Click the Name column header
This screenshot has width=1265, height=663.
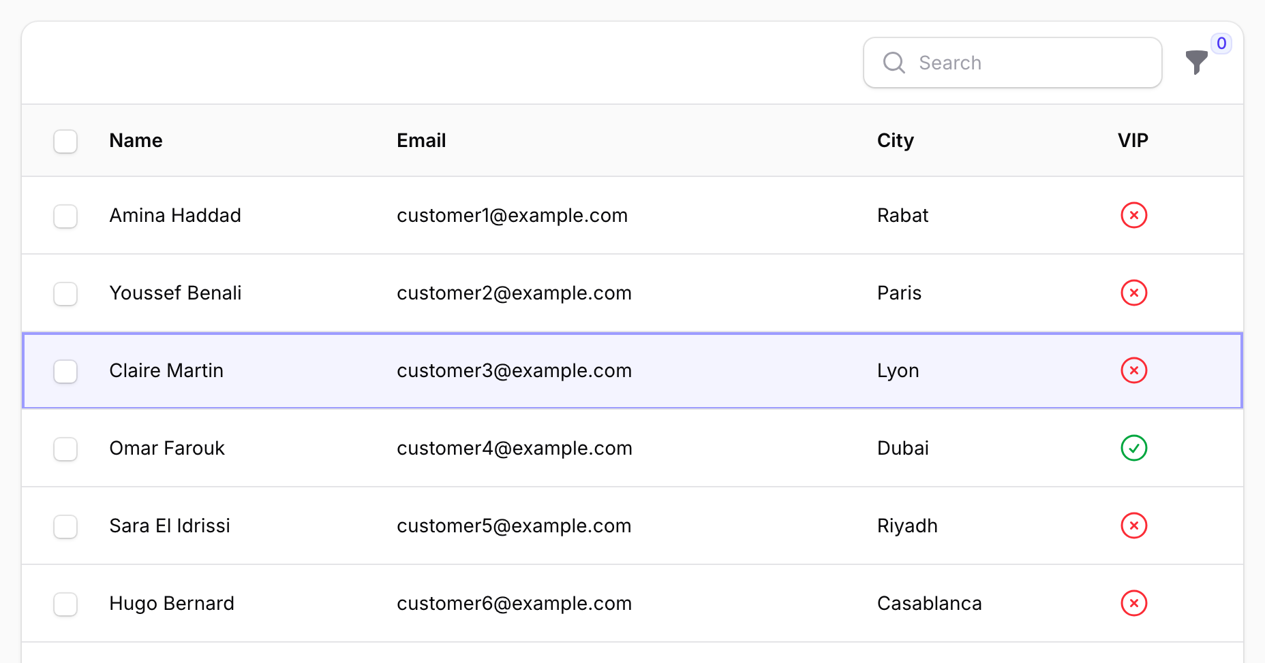[x=136, y=140]
